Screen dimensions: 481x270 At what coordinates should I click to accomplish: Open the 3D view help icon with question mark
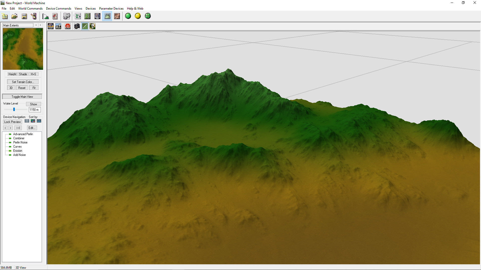92,26
